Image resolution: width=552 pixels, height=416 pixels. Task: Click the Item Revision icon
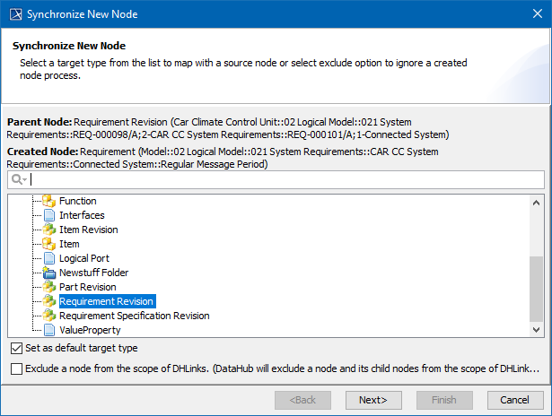(x=49, y=230)
